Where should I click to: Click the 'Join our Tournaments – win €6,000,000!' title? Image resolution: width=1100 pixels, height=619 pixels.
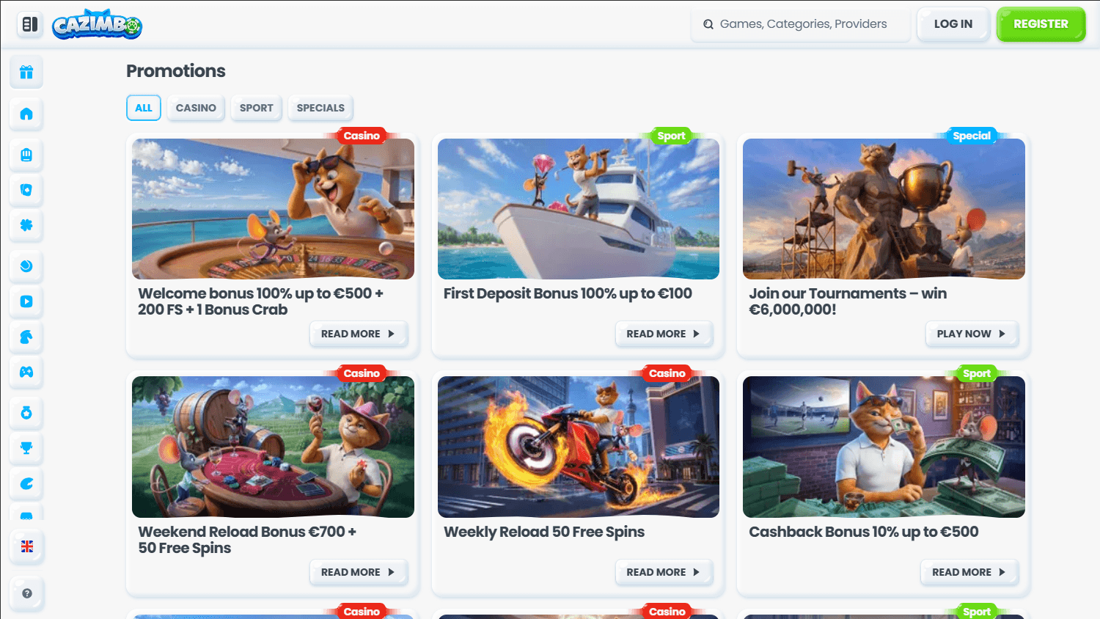coord(848,301)
